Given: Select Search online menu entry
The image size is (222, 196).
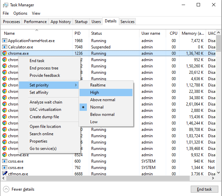Looking at the screenshot, I should [x=49, y=134].
